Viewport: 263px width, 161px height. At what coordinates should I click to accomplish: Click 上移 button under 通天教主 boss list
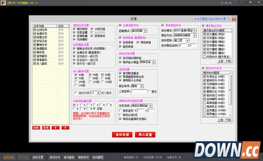click(221, 61)
